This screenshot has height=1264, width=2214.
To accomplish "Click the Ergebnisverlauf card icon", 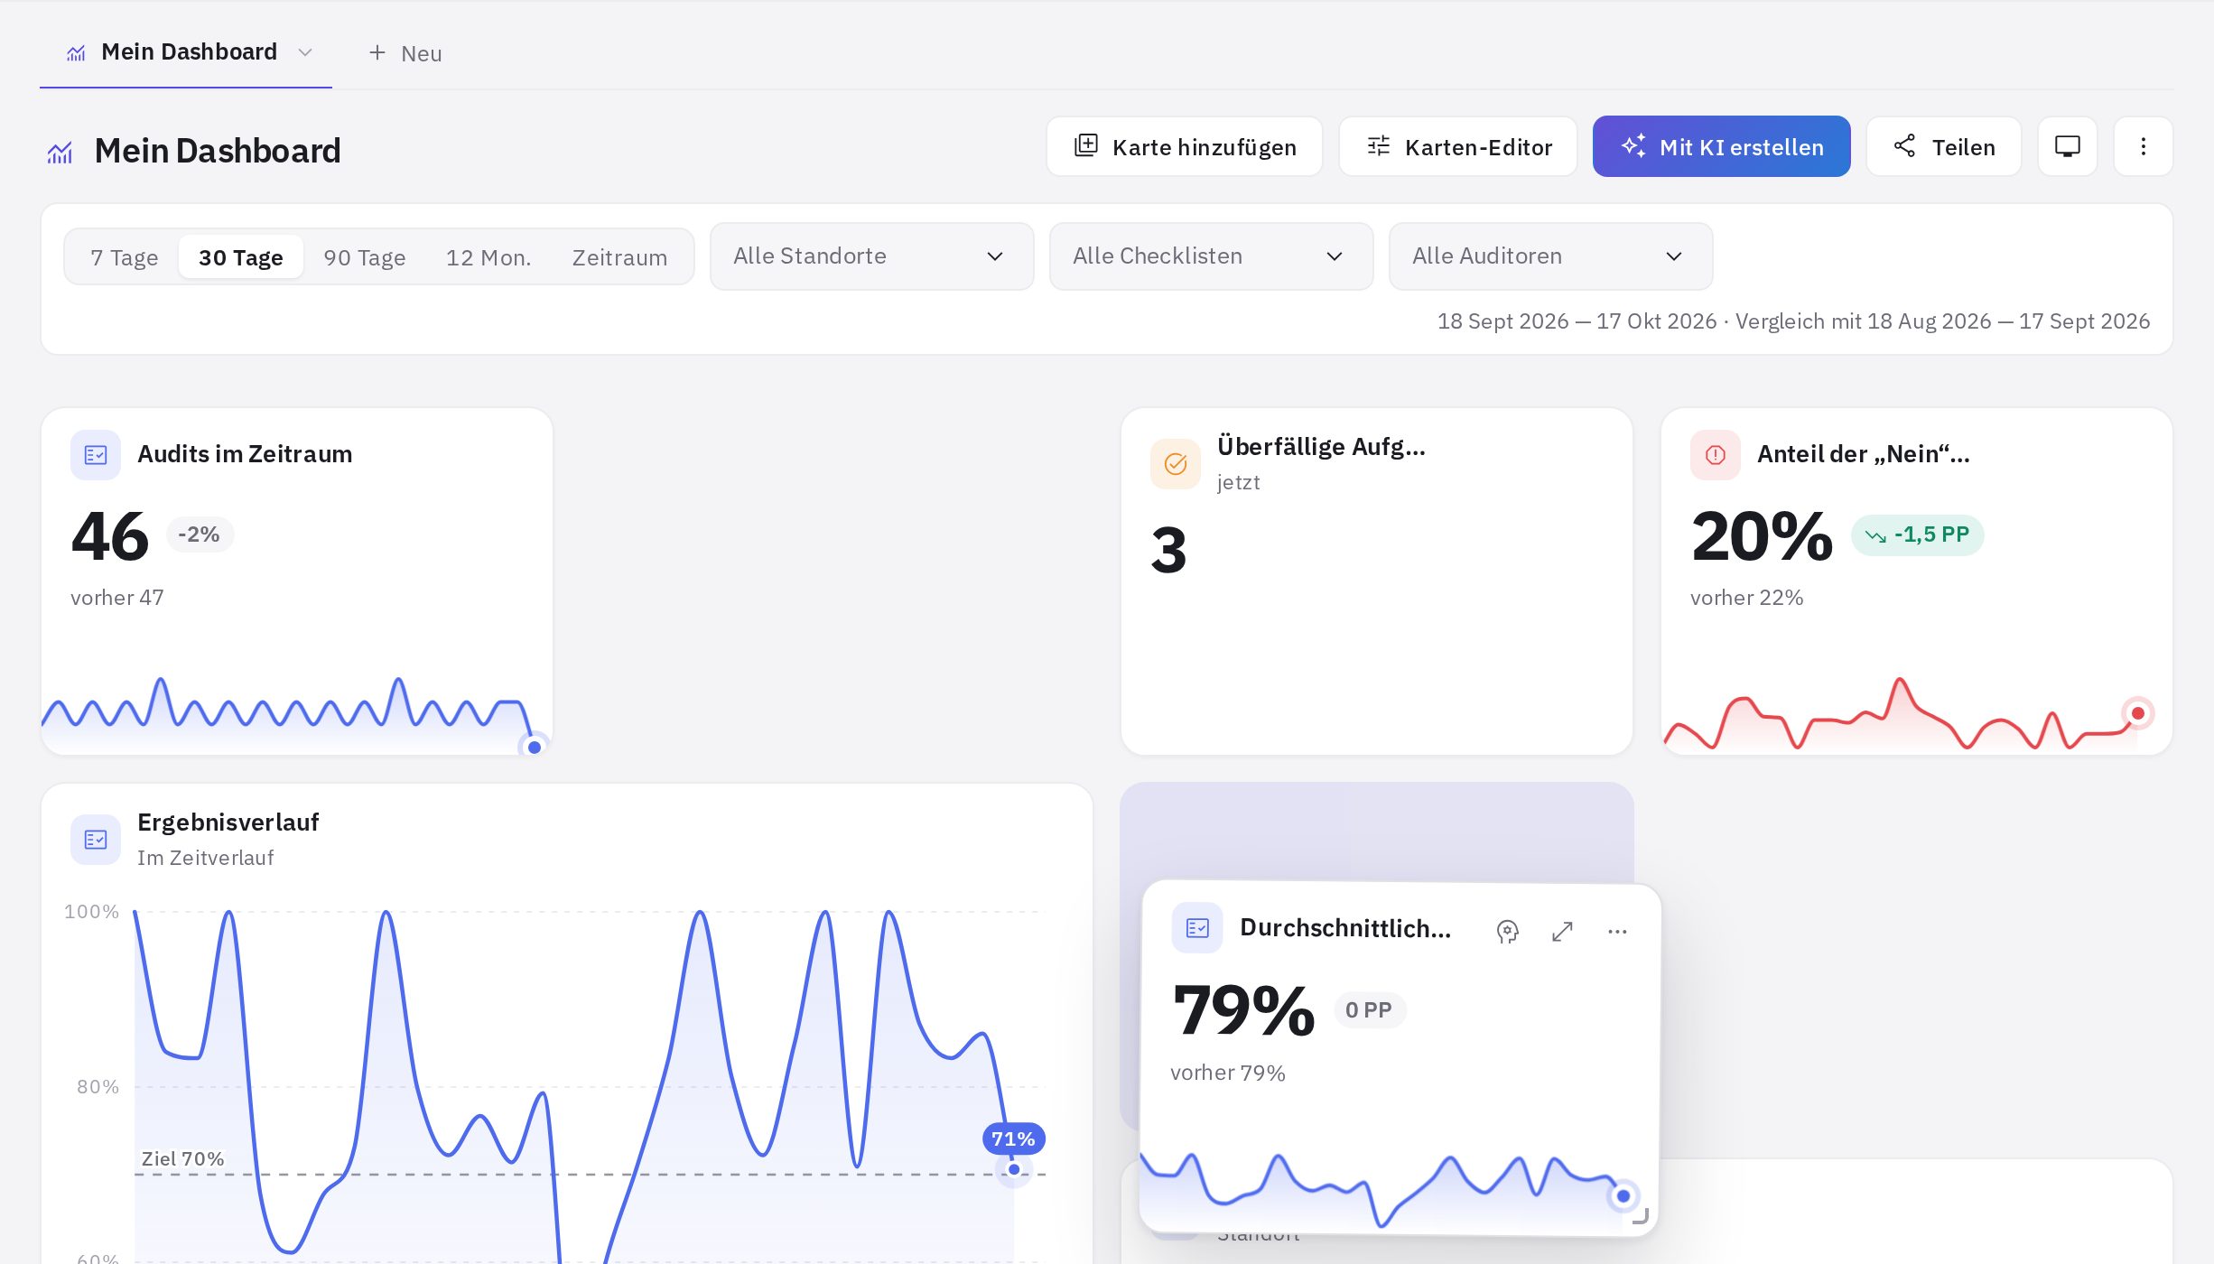I will point(96,840).
